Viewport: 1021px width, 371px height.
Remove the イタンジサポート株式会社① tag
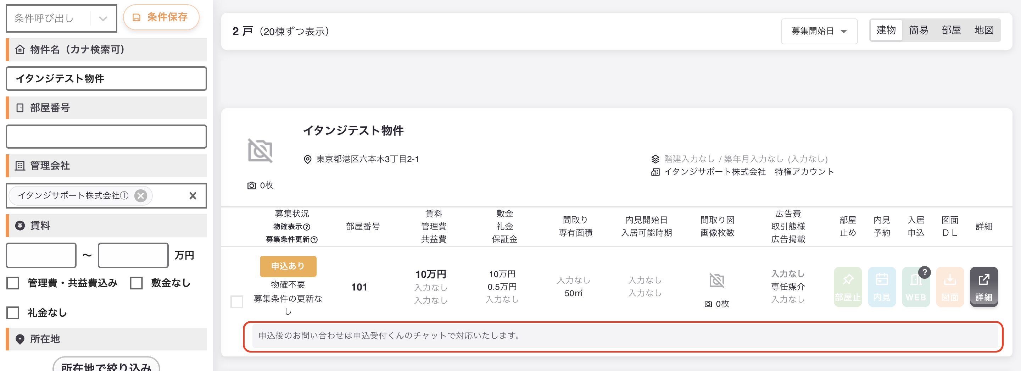(x=141, y=195)
